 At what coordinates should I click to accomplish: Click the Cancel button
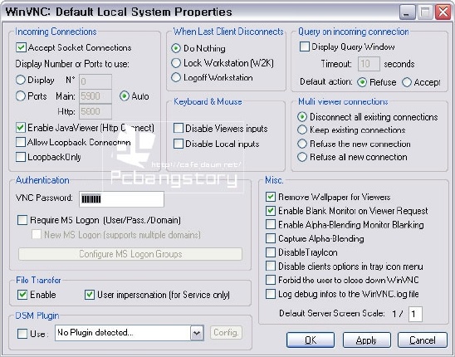point(423,340)
